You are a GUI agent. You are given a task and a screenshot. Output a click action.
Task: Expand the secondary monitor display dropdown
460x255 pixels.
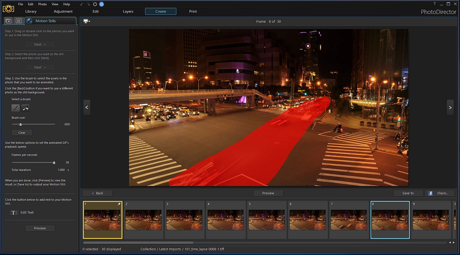point(87,21)
